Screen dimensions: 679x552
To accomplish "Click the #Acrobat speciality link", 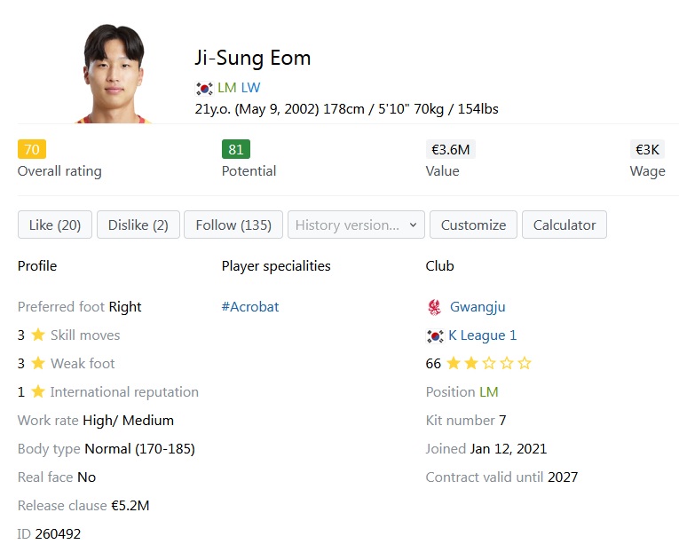I will point(250,307).
